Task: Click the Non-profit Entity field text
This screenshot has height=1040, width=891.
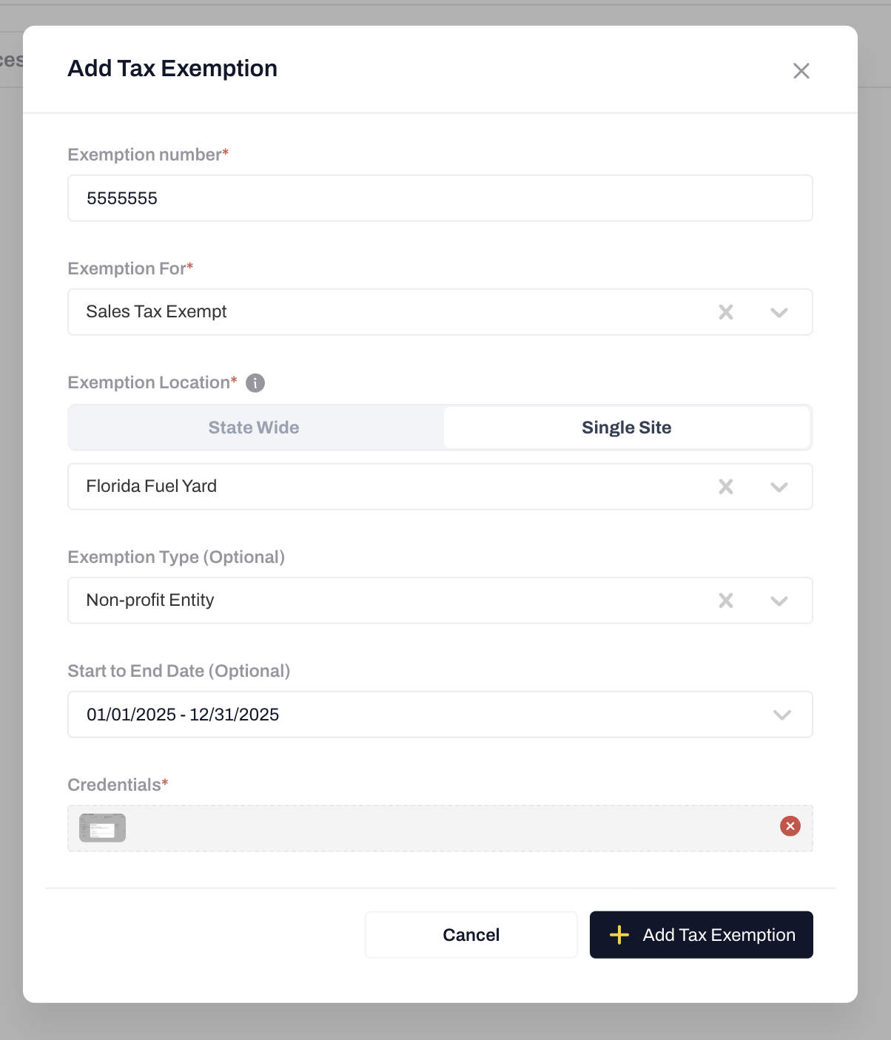Action: [x=150, y=601]
